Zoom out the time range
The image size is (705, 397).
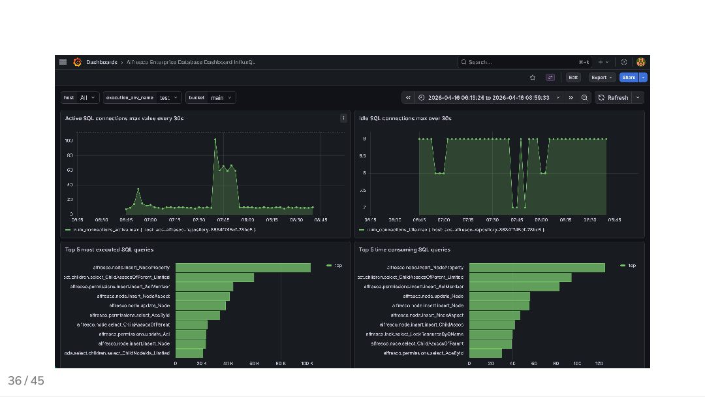pyautogui.click(x=584, y=98)
